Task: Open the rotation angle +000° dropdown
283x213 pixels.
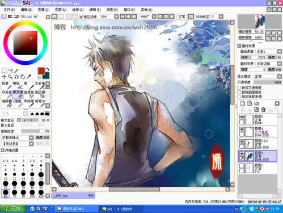Action: point(154,16)
